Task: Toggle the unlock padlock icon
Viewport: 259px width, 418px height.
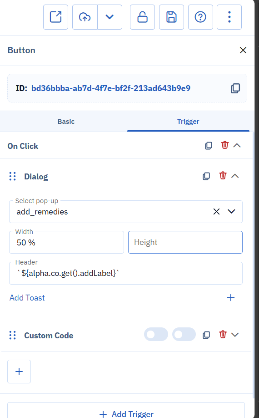Action: point(142,17)
